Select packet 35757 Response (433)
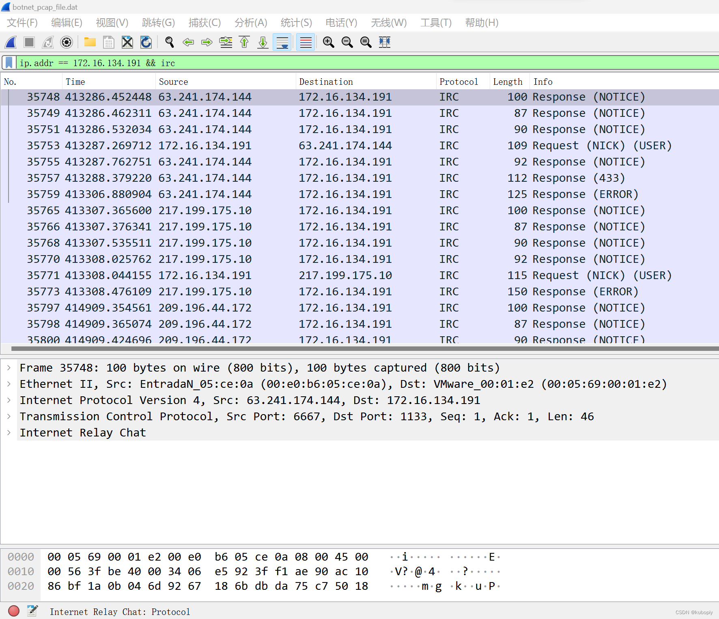This screenshot has height=619, width=719. 359,178
